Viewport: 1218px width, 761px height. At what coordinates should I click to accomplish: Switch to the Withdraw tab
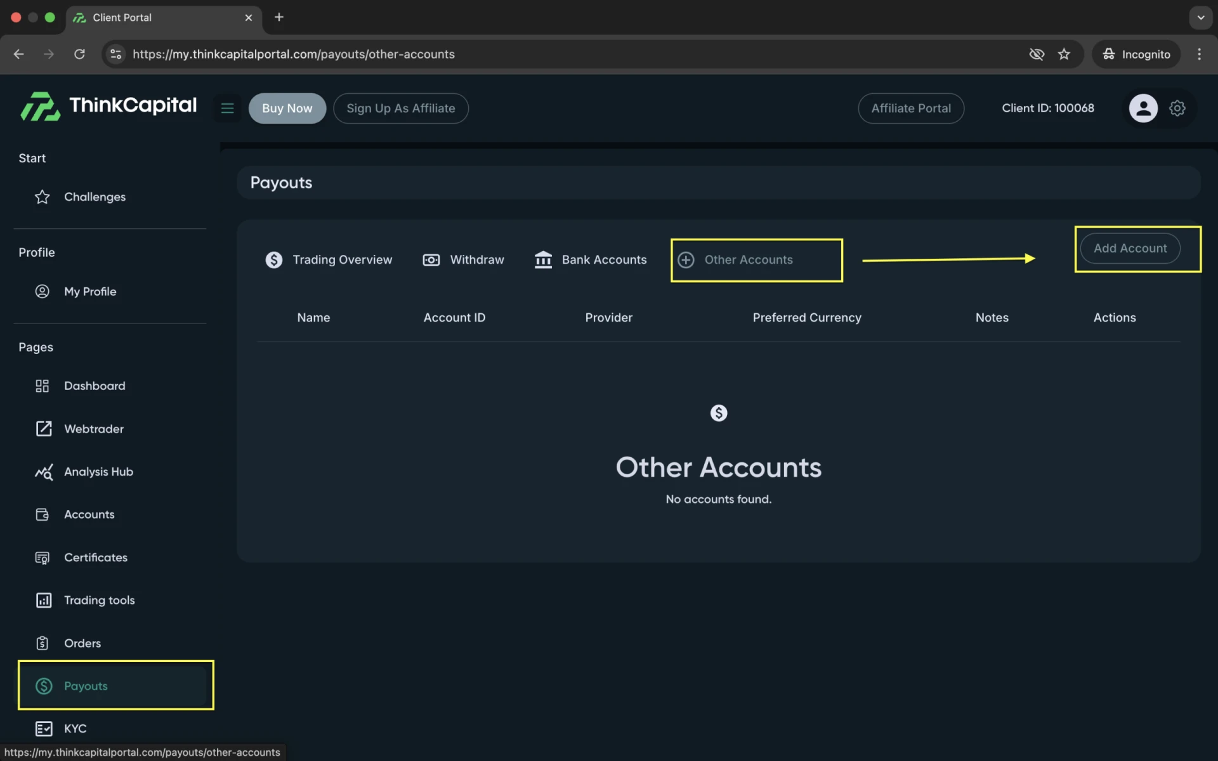(x=464, y=260)
